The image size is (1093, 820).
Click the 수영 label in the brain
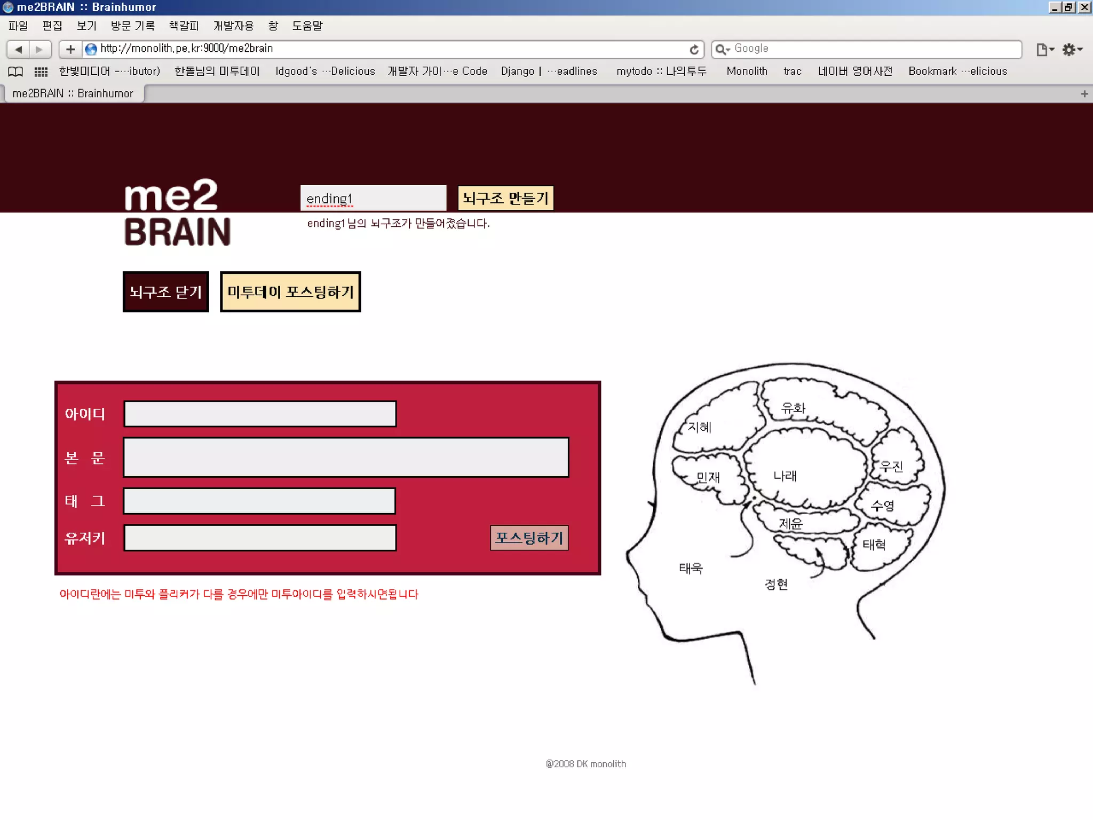[882, 505]
